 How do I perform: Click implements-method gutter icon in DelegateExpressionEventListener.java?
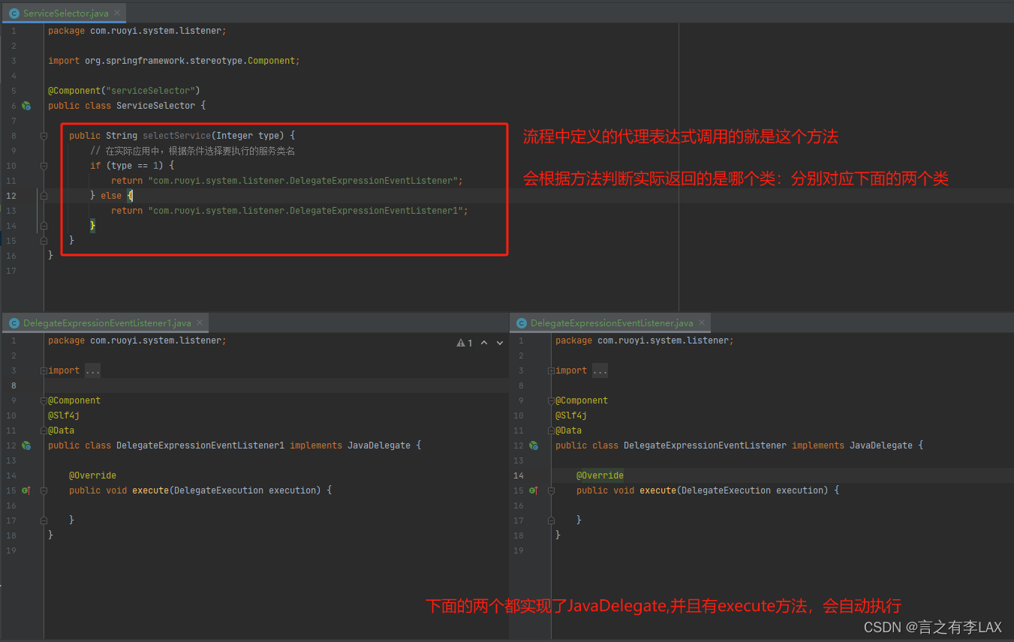pos(534,490)
